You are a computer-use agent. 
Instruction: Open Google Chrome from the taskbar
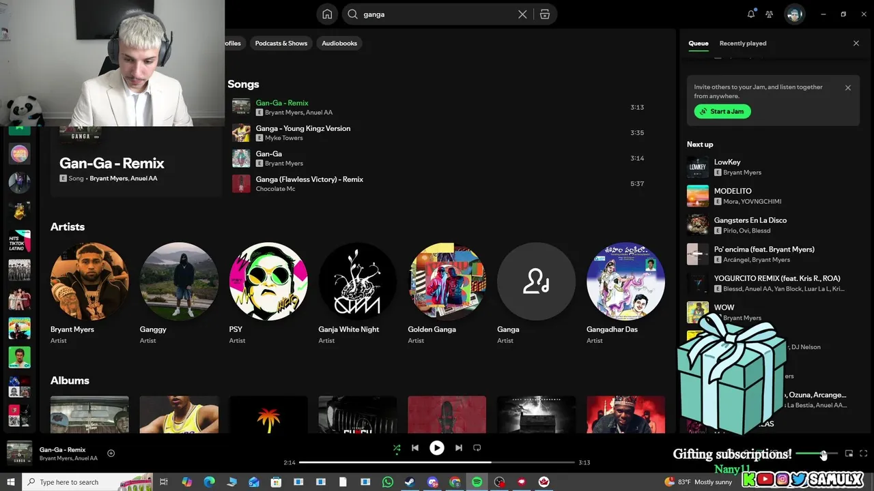coord(455,482)
